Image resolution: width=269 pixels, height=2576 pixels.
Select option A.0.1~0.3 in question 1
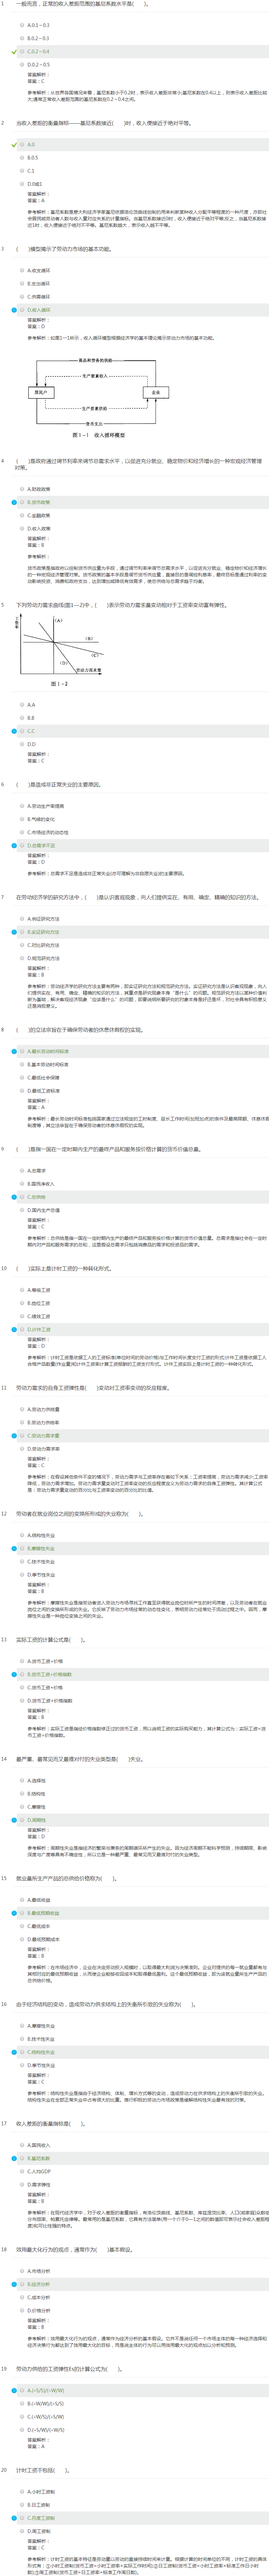39,25
